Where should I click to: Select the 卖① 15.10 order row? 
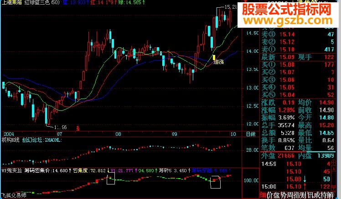click(298, 50)
